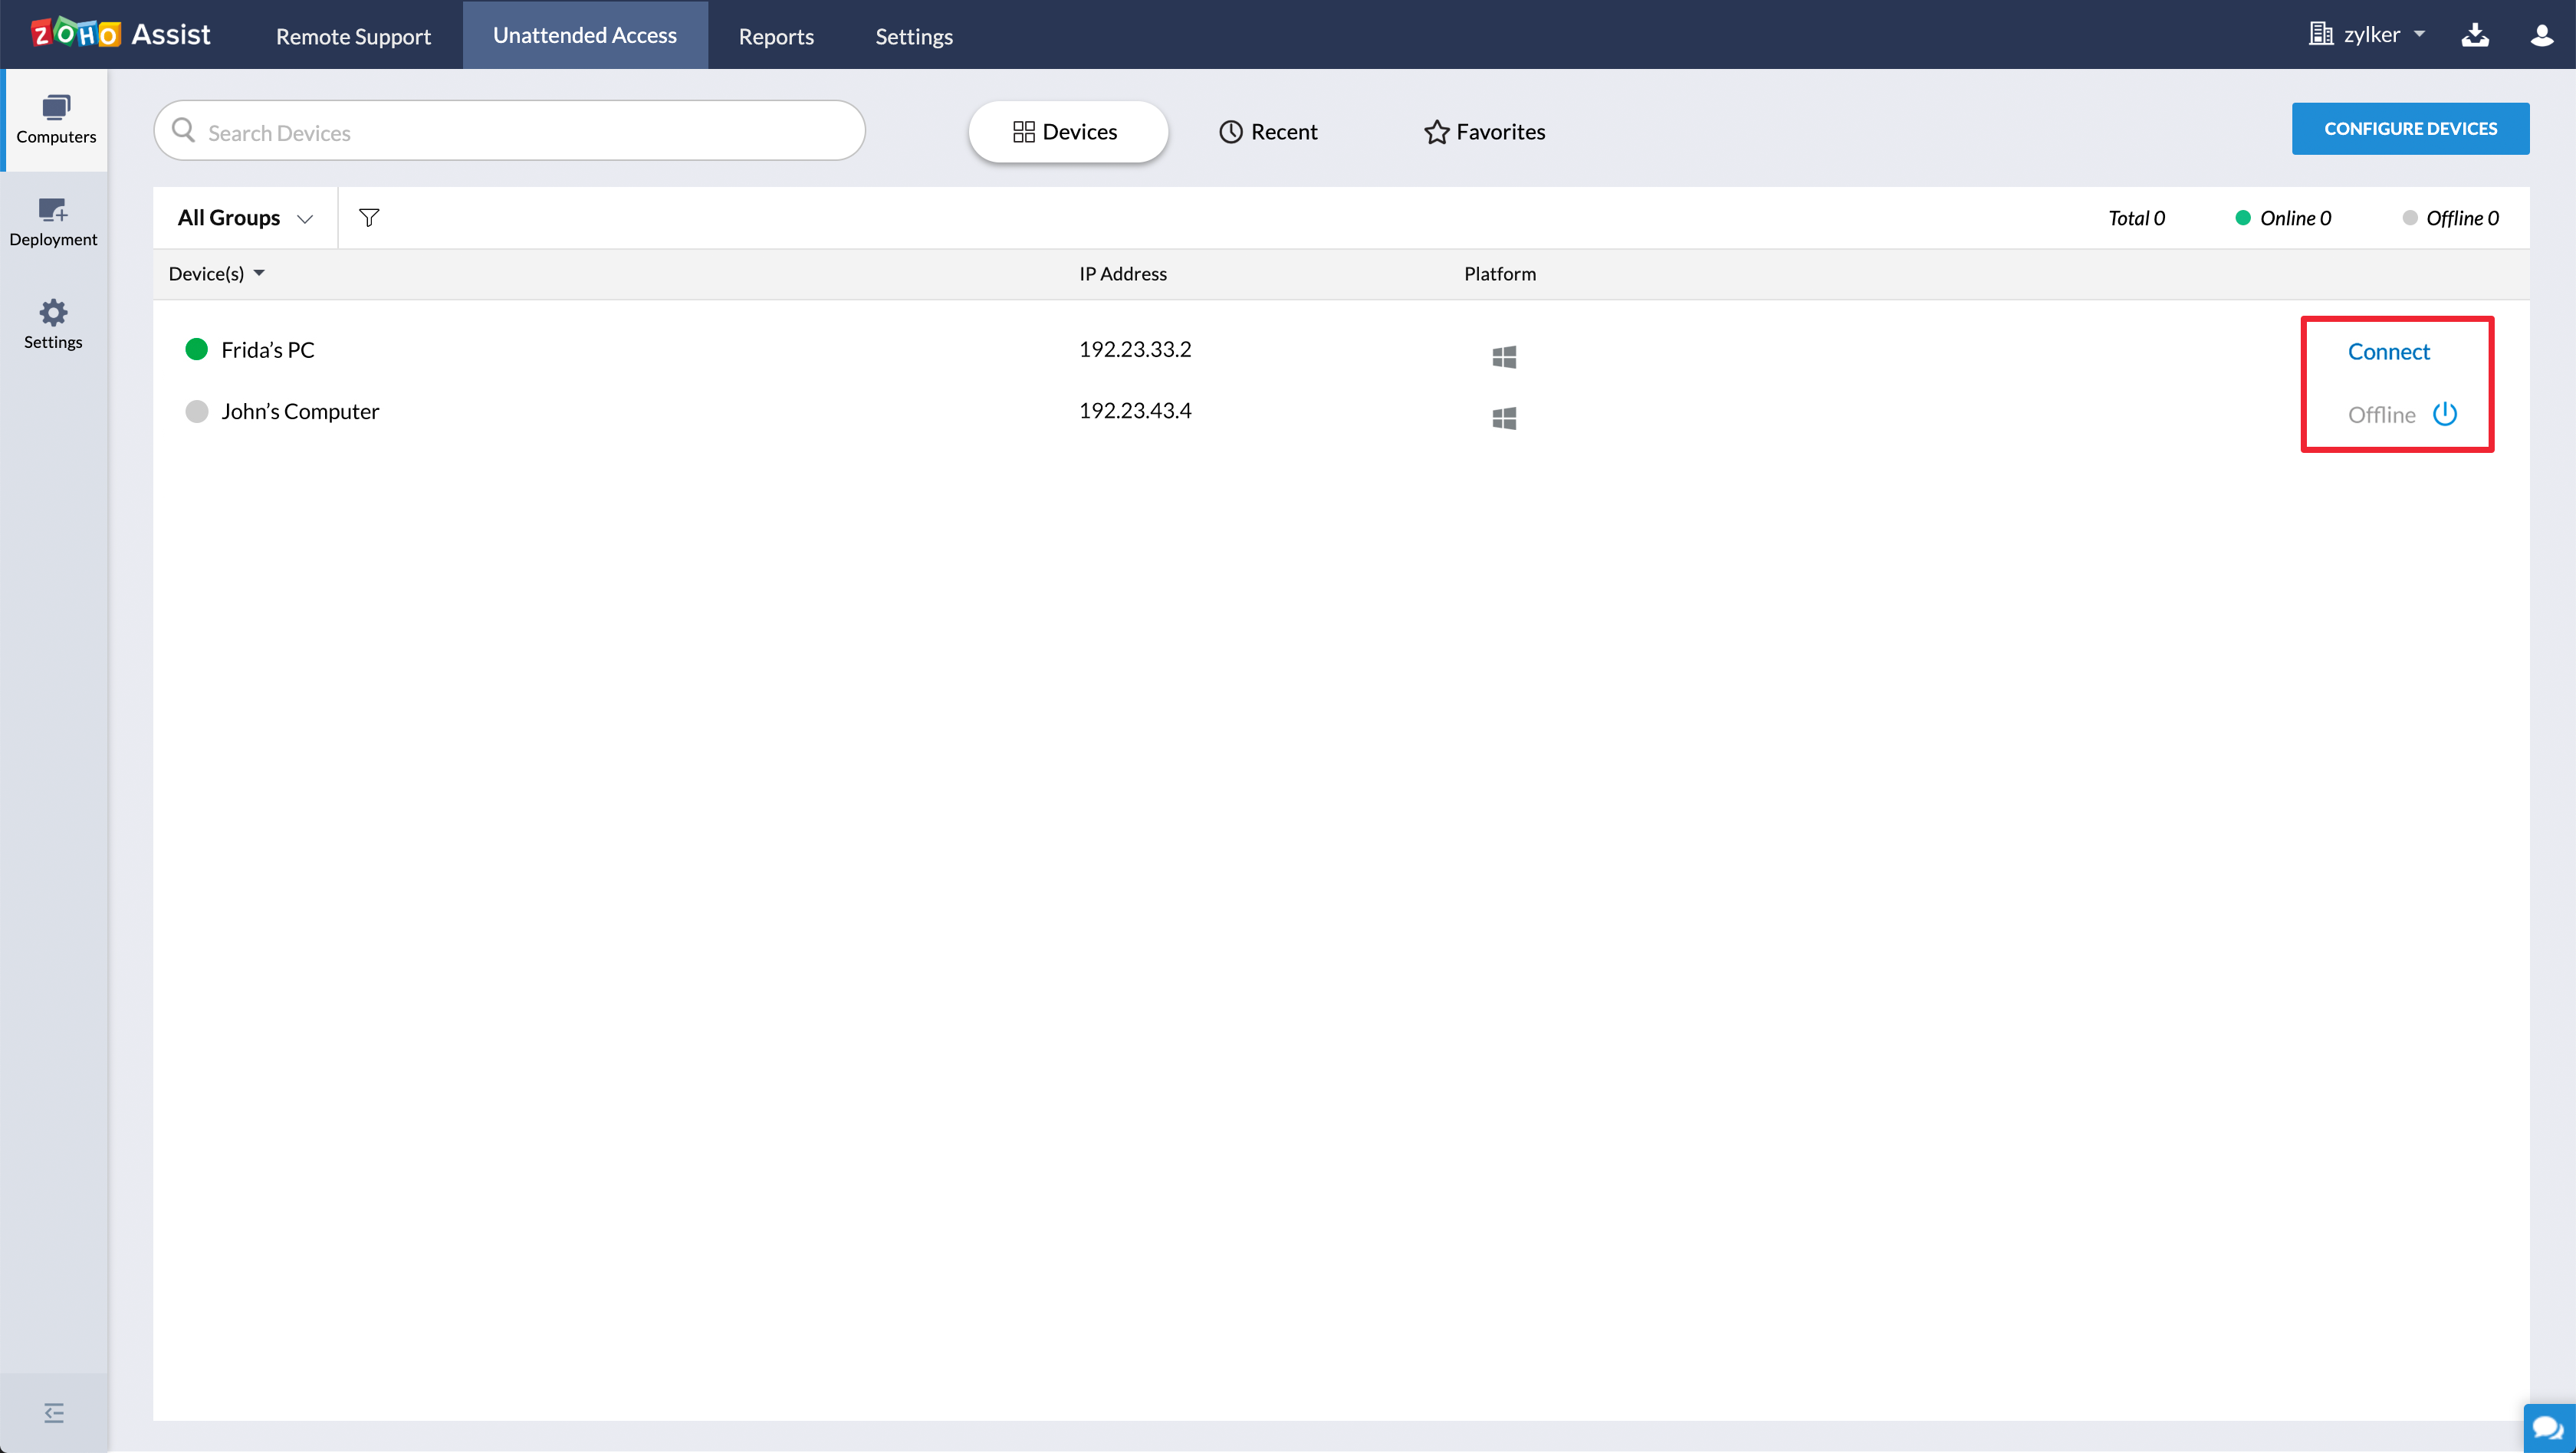
Task: Click power icon for John's Computer
Action: (2444, 414)
